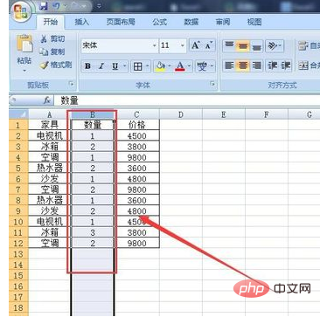Viewport: 320px width, 317px height.
Task: Open the 剪贴板 clipboard dialog launcher
Action: point(71,85)
